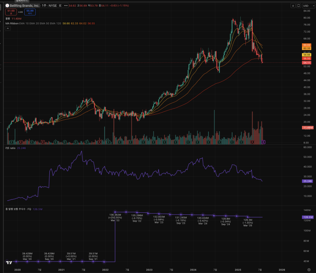The height and width of the screenshot is (273, 316).
Task: Click the purple upcoming earnings E marker
Action: coord(263,142)
